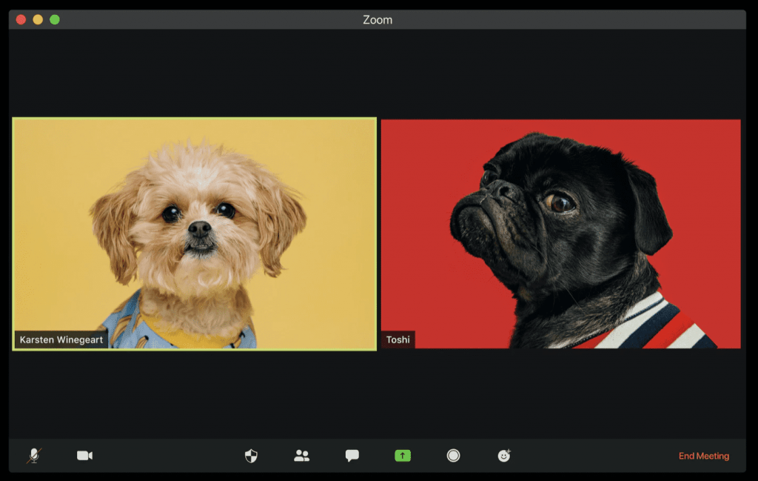This screenshot has width=758, height=481.
Task: Open the Participants panel
Action: [x=301, y=456]
